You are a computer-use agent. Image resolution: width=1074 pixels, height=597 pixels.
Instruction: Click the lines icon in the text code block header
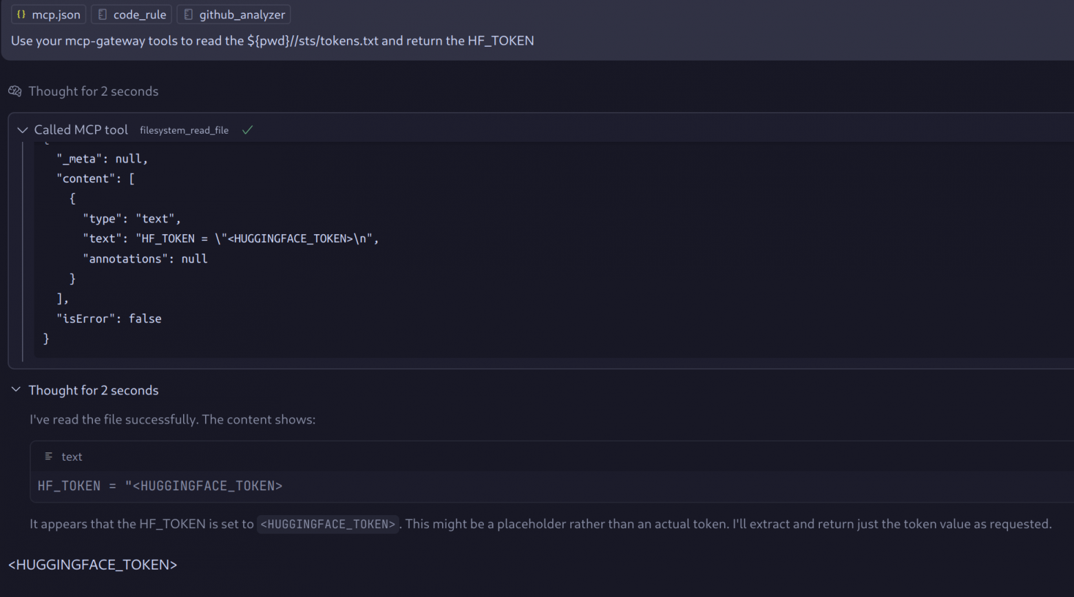pos(49,457)
